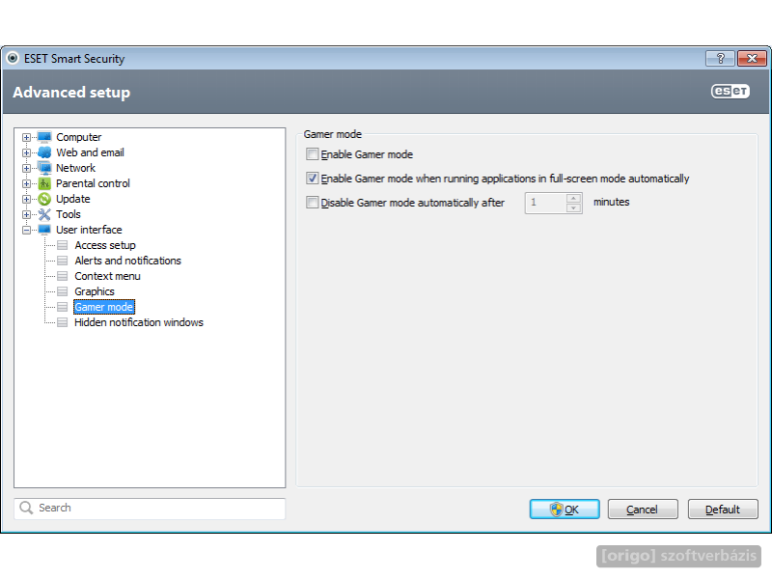This screenshot has height=579, width=772.
Task: Select the Update tree label
Action: tap(73, 199)
